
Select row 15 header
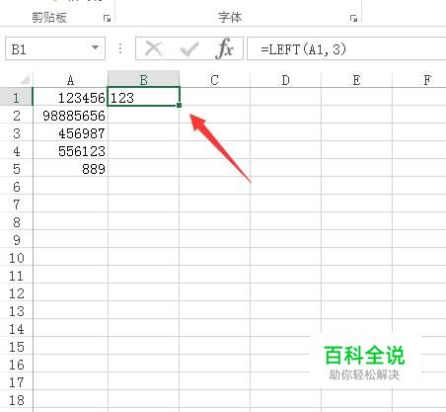tap(17, 346)
